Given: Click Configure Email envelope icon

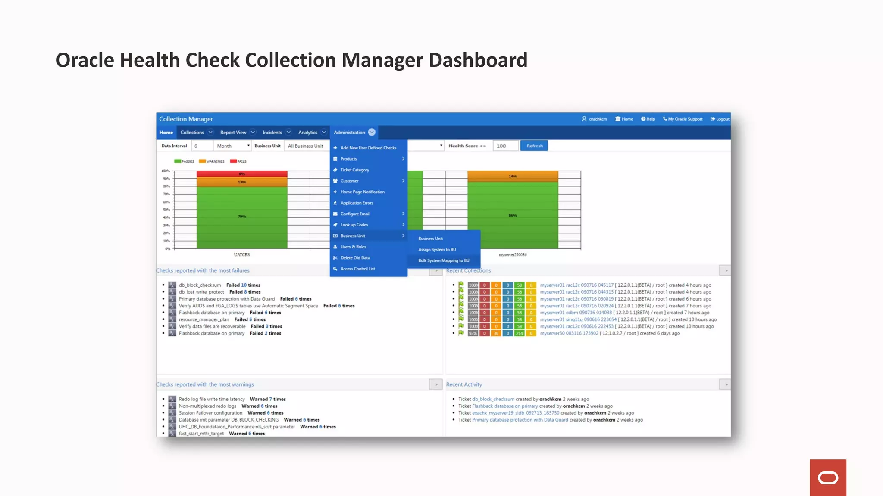Looking at the screenshot, I should (335, 214).
